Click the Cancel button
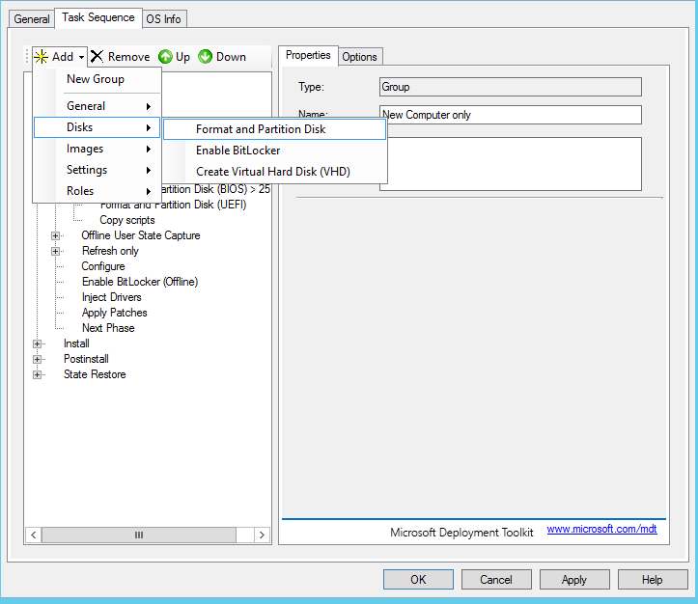 496,580
